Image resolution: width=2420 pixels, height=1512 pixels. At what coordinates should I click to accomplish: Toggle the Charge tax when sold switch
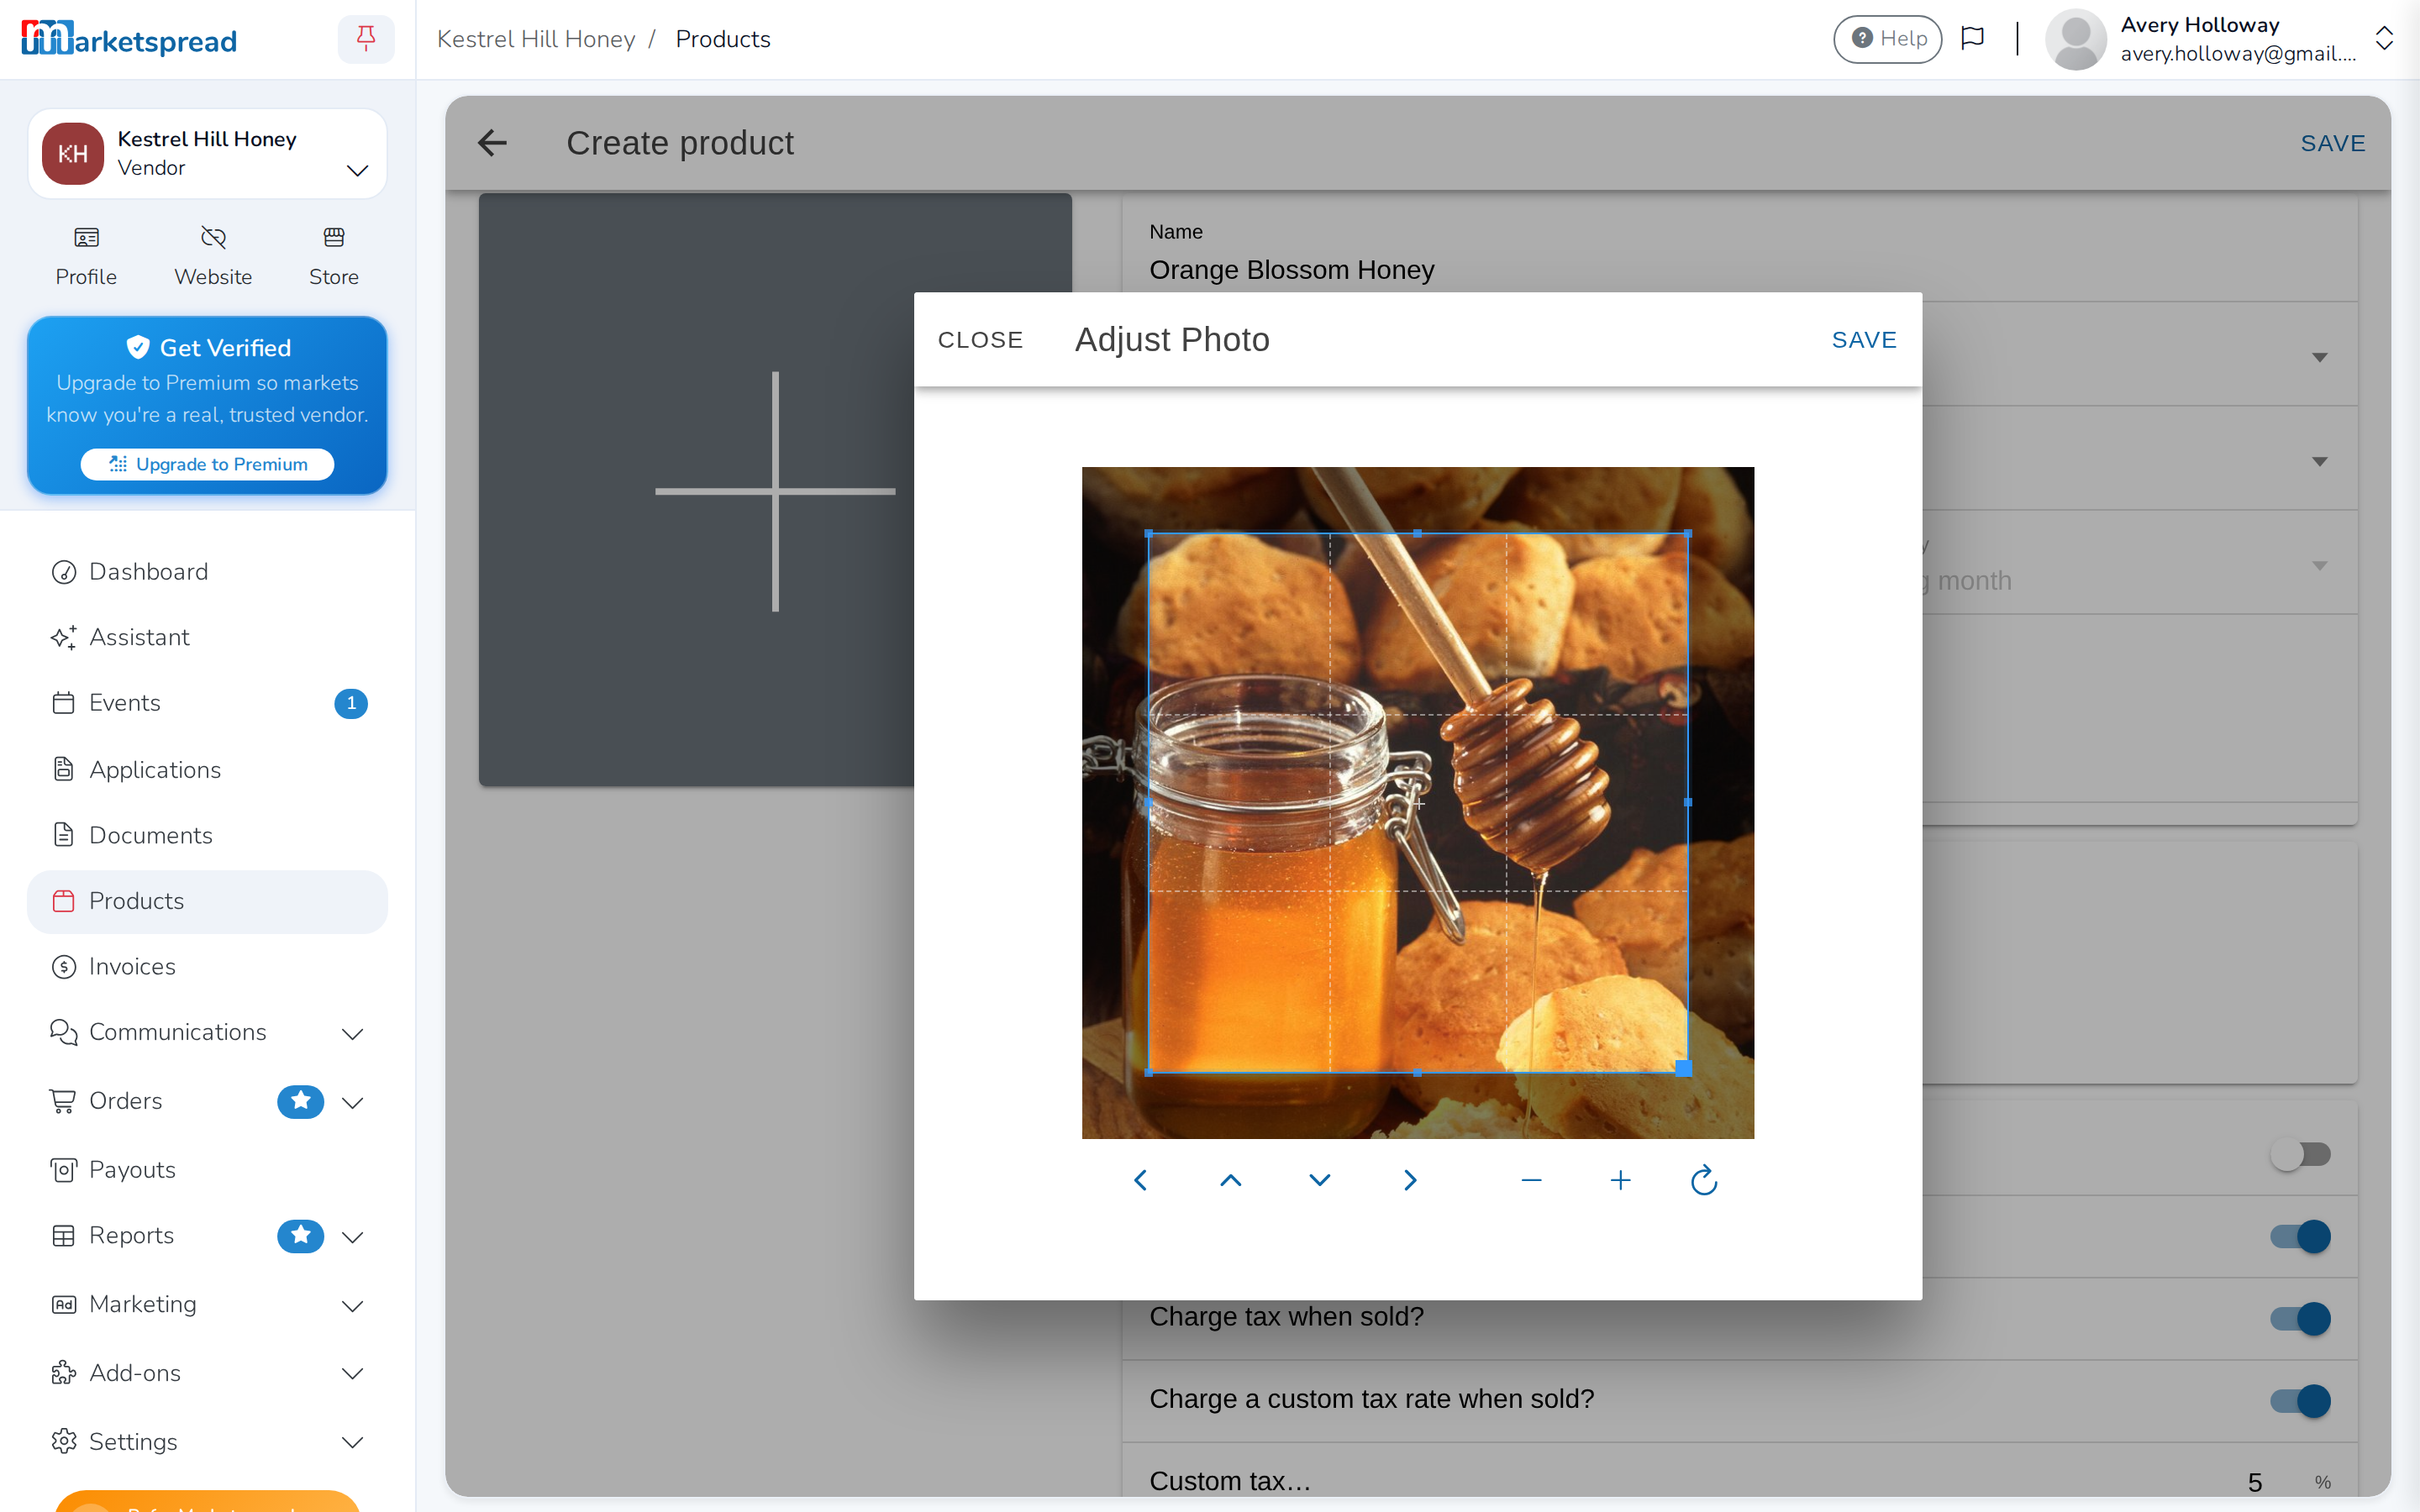click(2300, 1318)
